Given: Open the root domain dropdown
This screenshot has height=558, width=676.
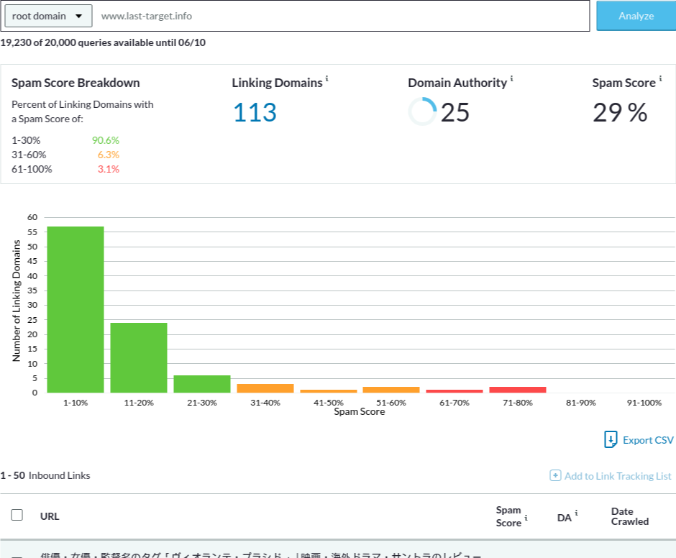Looking at the screenshot, I should 48,15.
